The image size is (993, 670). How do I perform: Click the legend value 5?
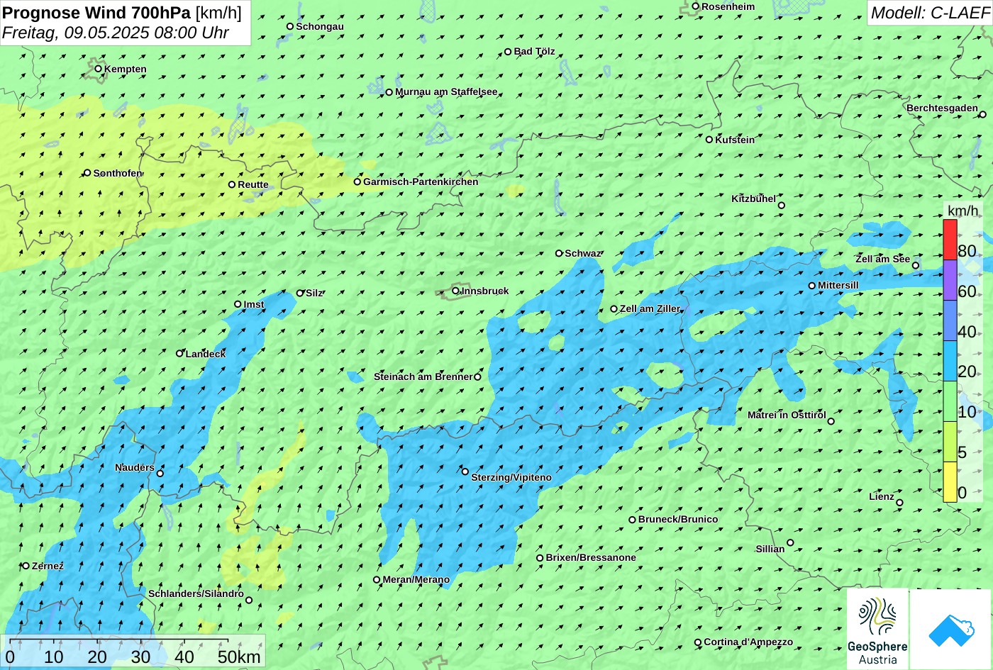click(x=963, y=452)
